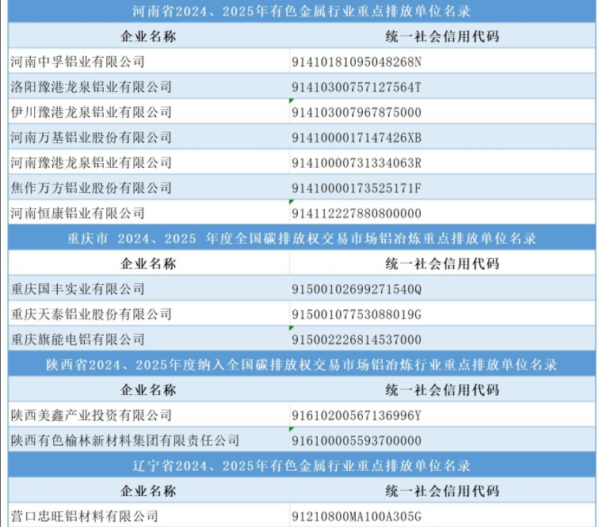Click the 重庆市 2024、2025 年度 title row

click(x=302, y=238)
